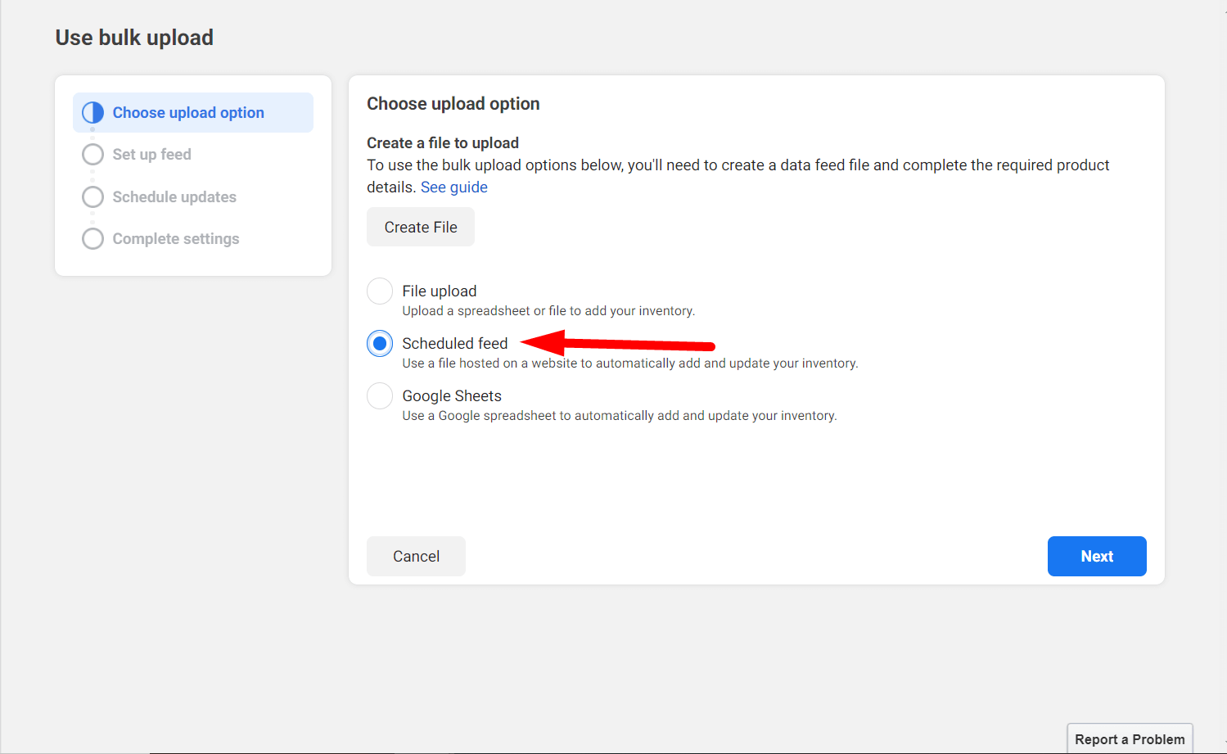1227x754 pixels.
Task: Click the Report a Problem button
Action: (1130, 738)
